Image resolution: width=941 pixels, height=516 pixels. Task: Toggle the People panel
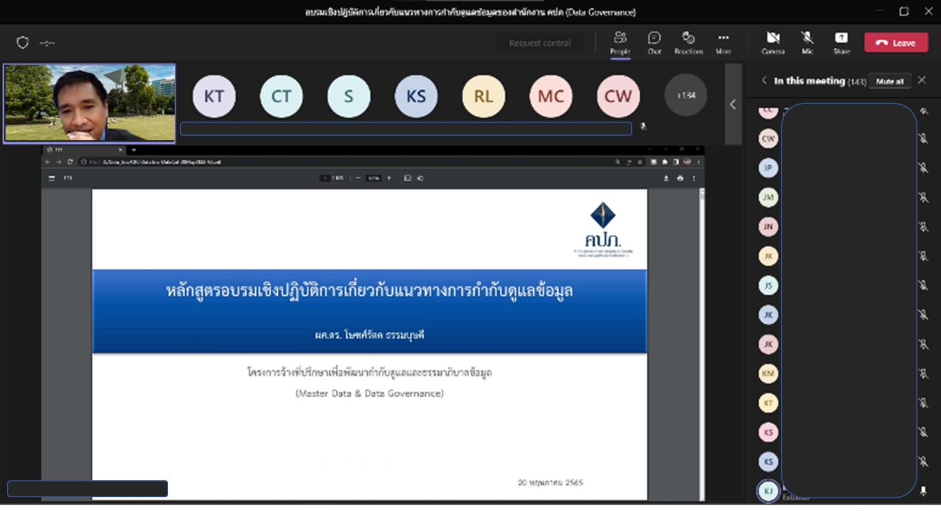(x=620, y=43)
